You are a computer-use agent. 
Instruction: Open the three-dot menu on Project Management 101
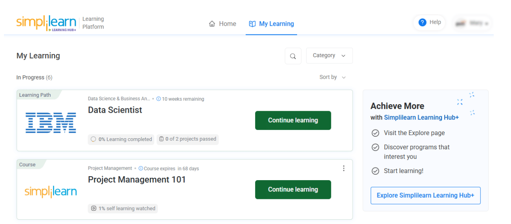coord(344,168)
